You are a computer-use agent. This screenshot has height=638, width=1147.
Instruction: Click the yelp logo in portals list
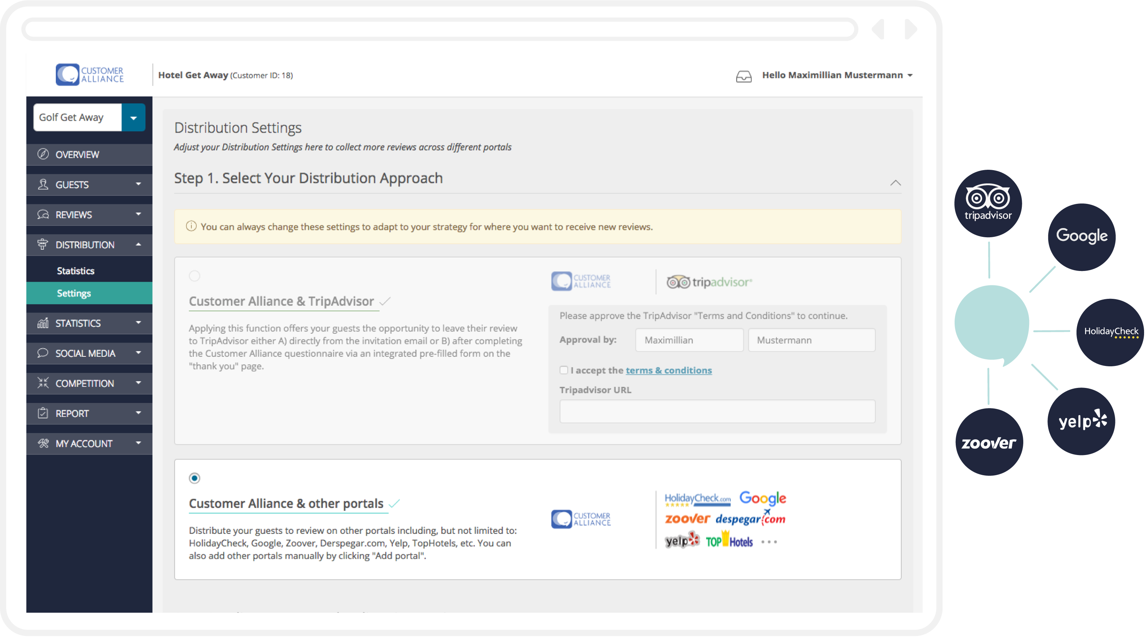click(x=682, y=540)
